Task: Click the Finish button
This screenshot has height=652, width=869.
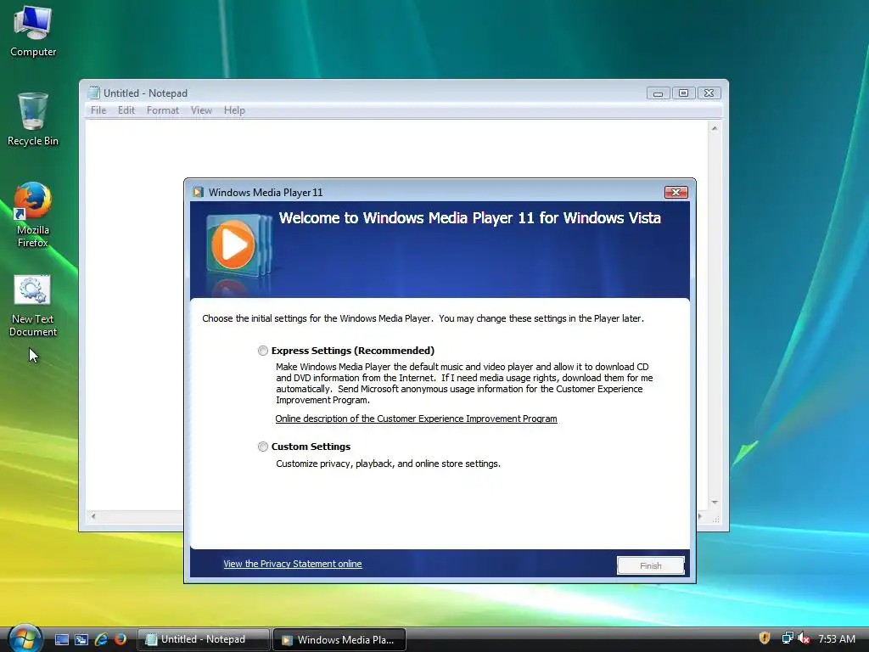Action: coord(651,565)
